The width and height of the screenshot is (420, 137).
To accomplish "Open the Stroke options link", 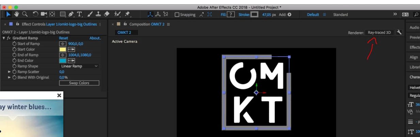I will (x=244, y=15).
